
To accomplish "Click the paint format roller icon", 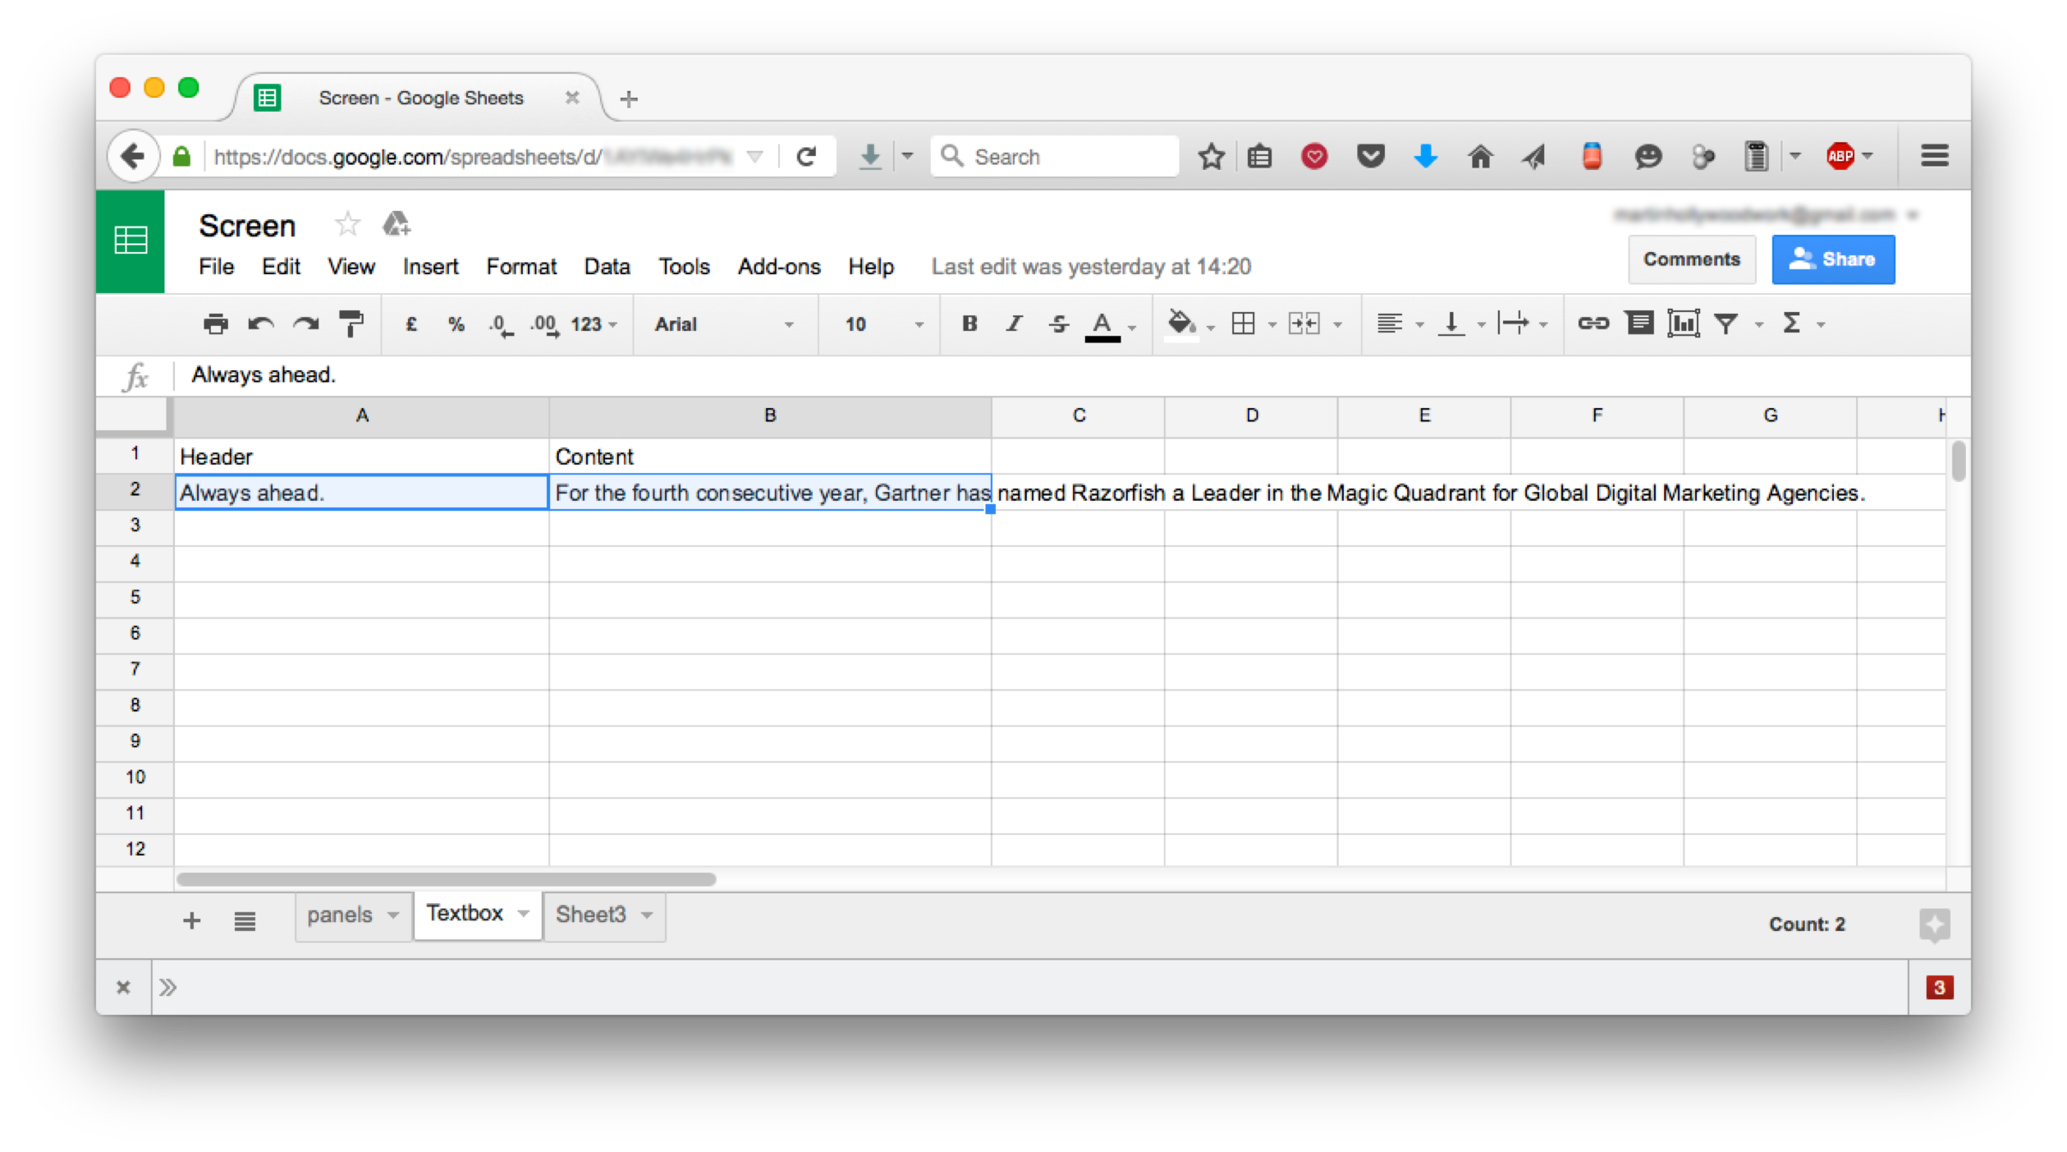I will [x=351, y=324].
